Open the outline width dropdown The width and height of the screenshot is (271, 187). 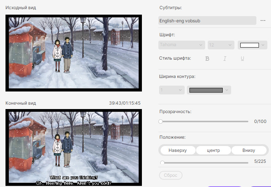tap(172, 90)
